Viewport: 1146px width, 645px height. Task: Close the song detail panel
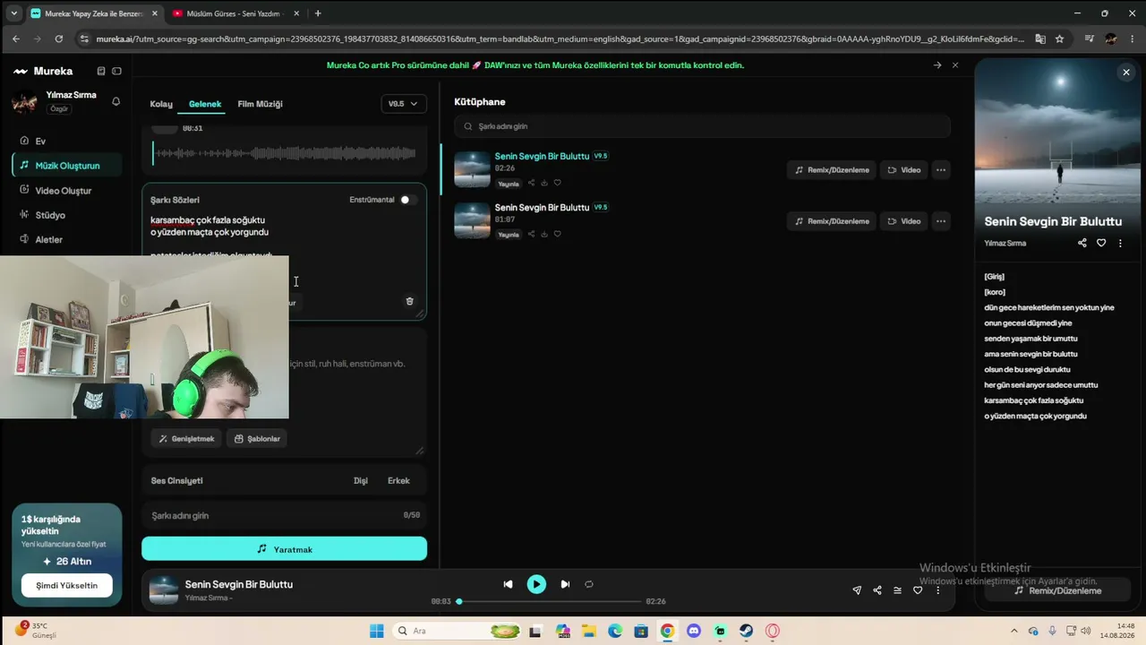click(x=1126, y=73)
